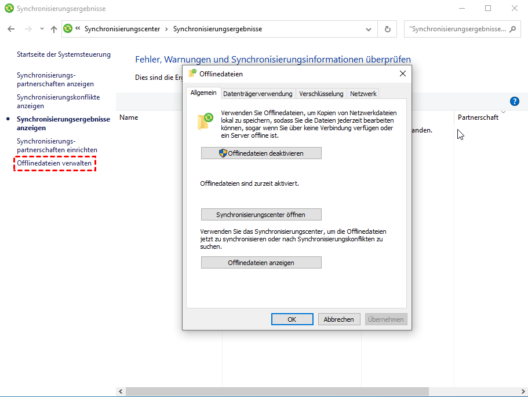
Task: Click the forward navigation arrow
Action: 28,30
